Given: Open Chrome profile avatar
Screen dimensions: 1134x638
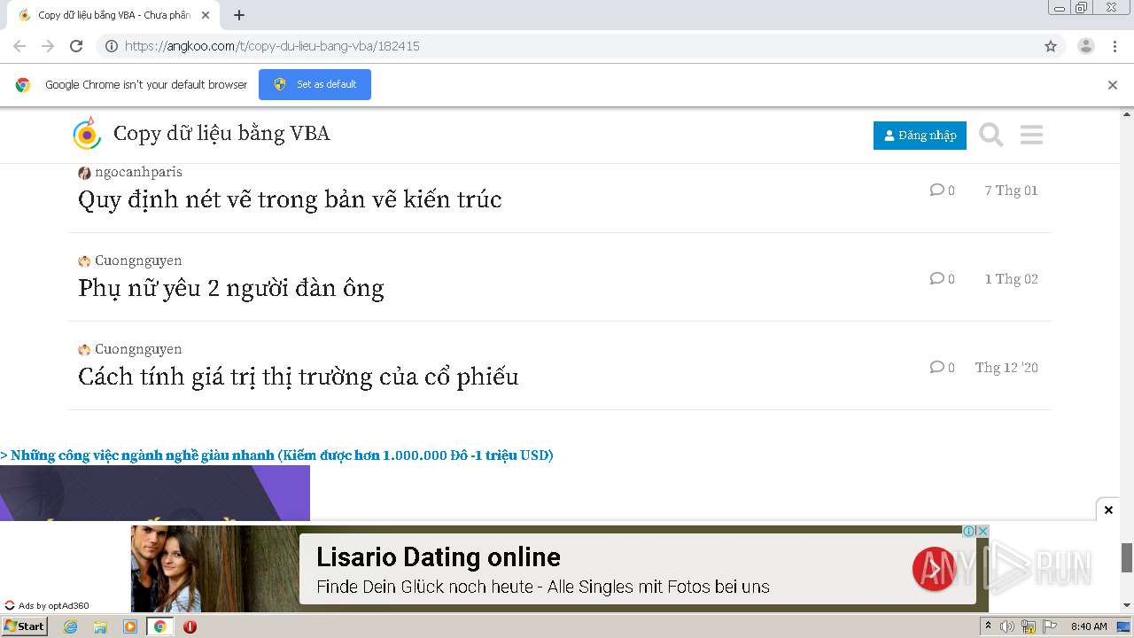Looking at the screenshot, I should tap(1086, 46).
